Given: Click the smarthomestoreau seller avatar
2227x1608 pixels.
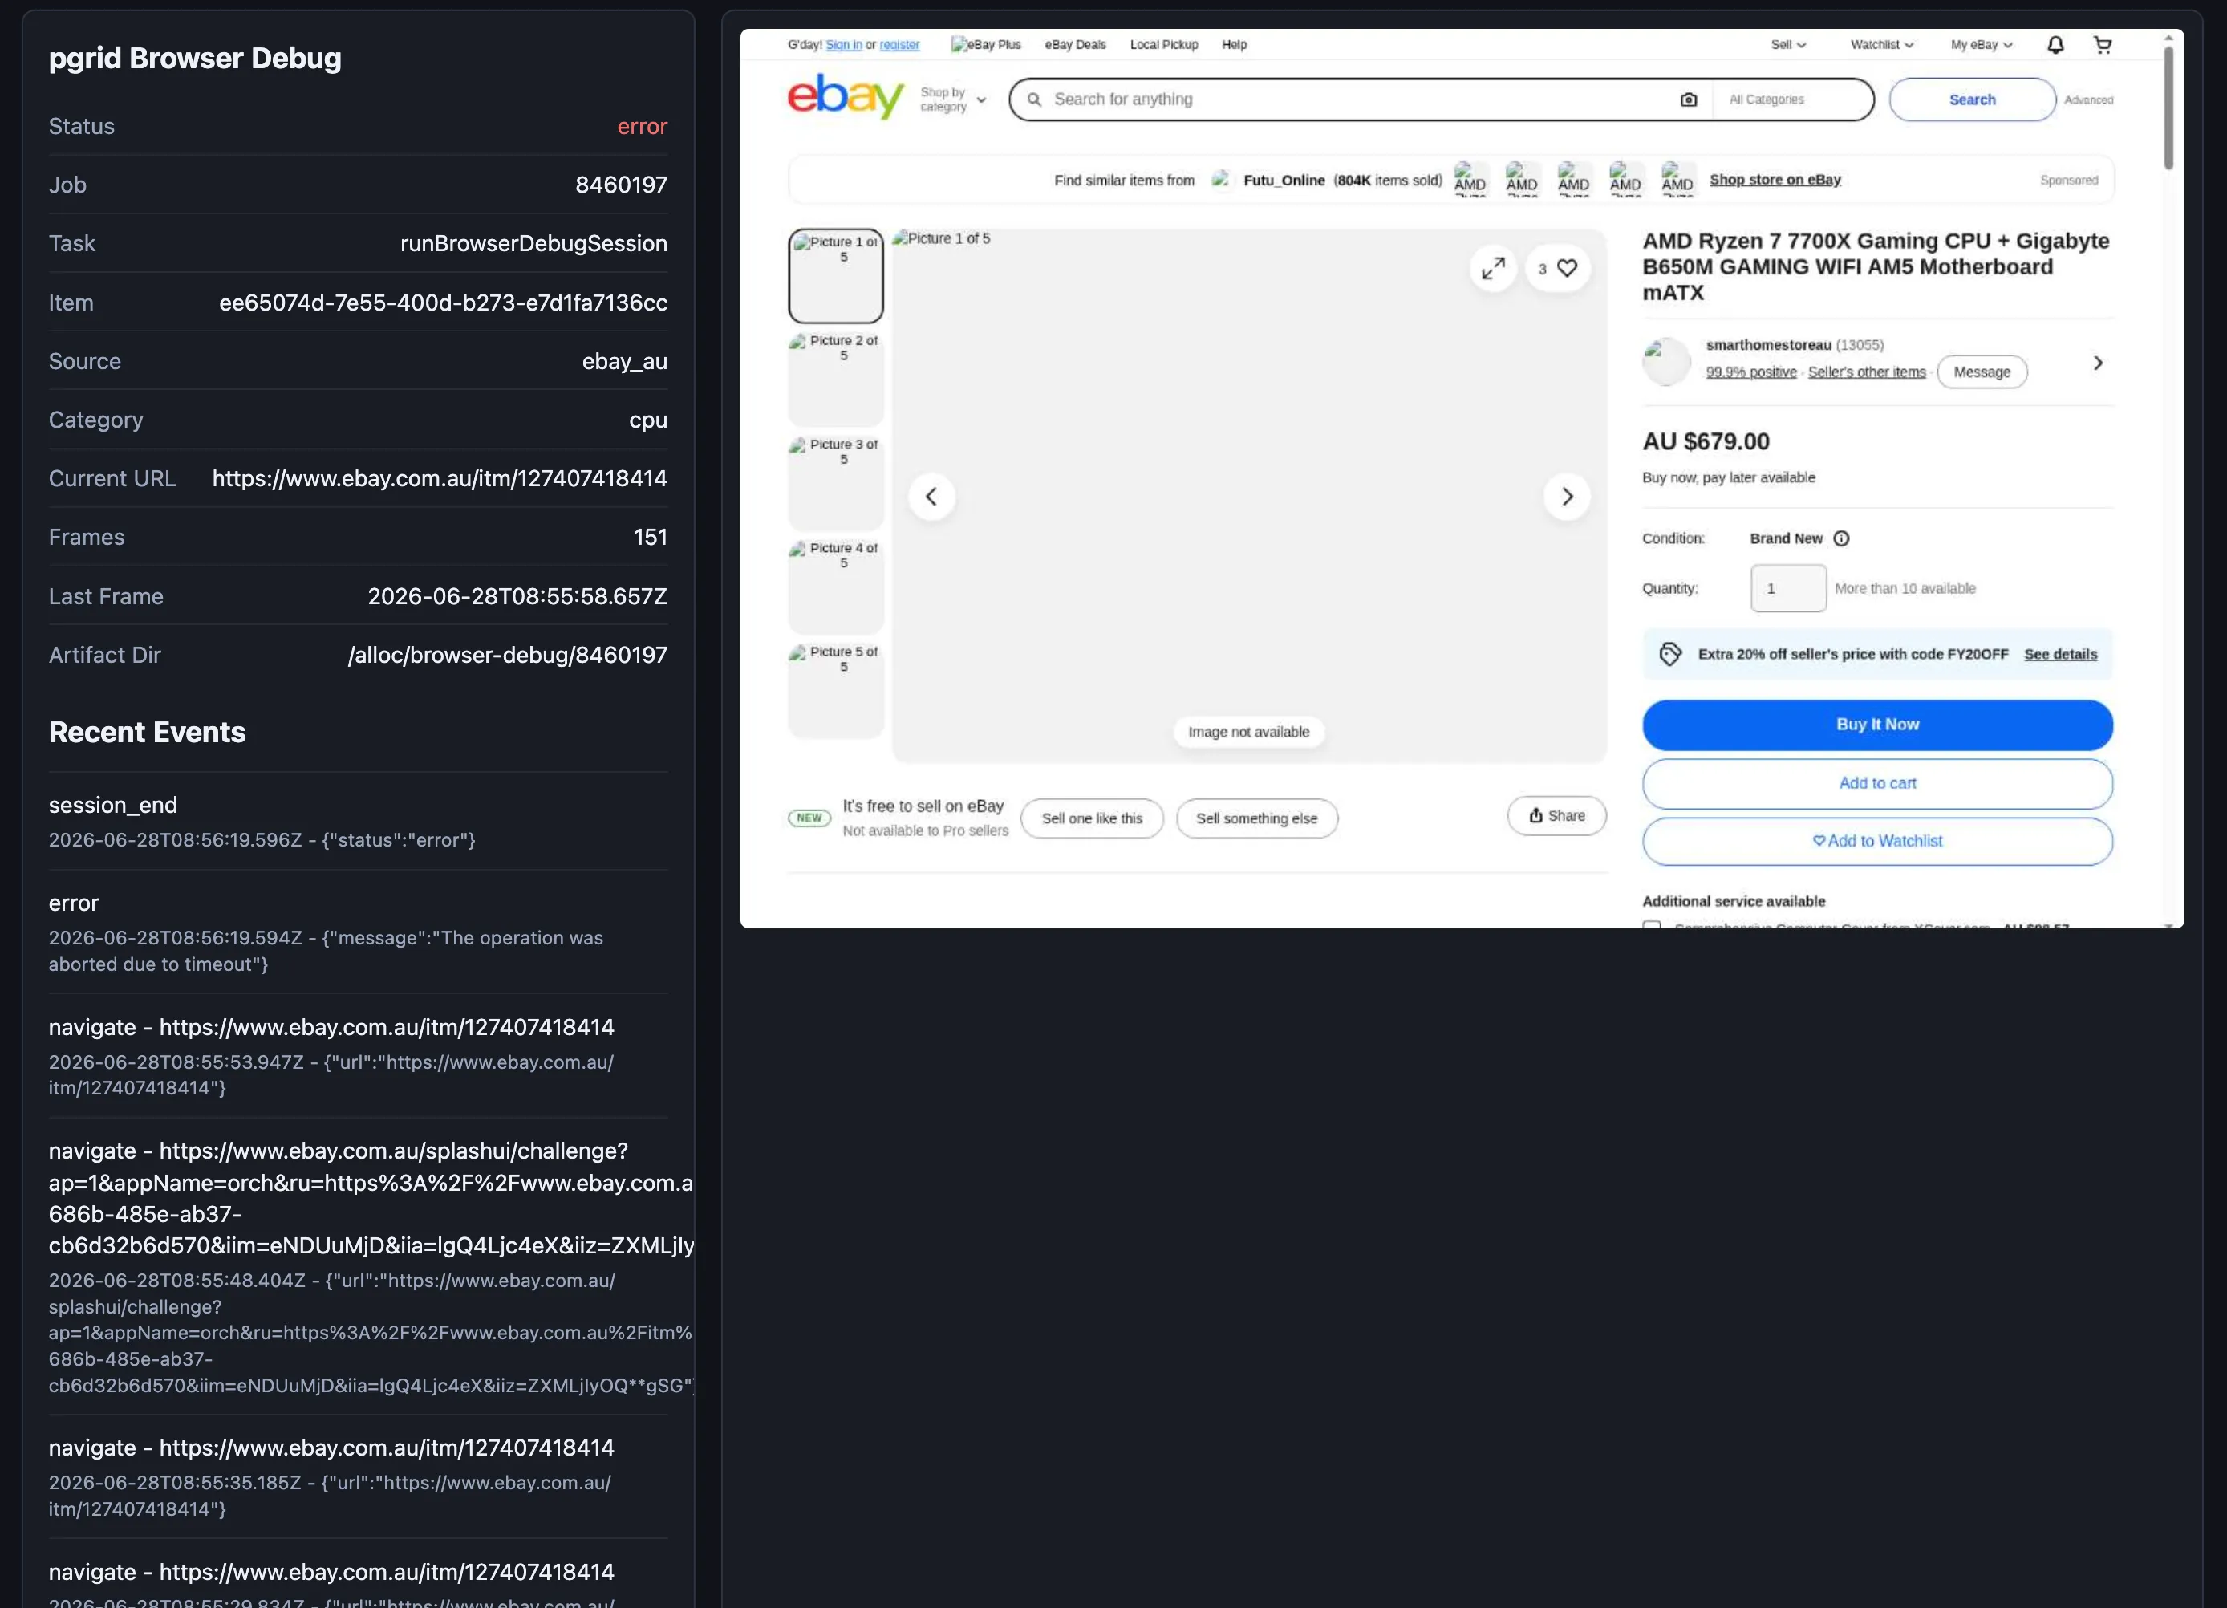Looking at the screenshot, I should tap(1665, 362).
